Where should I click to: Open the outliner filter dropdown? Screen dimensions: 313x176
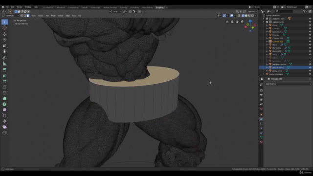click(x=305, y=12)
